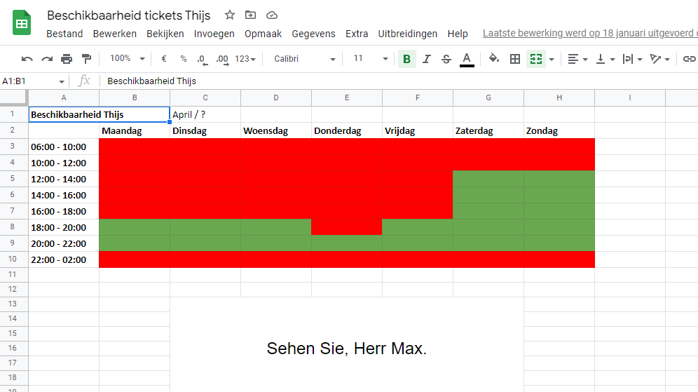Screen dimensions: 698x392
Task: Open the Gegevens menu
Action: click(313, 34)
